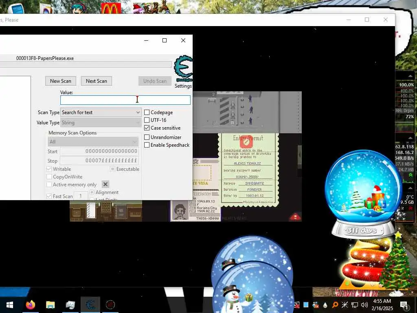Image resolution: width=417 pixels, height=313 pixels.
Task: Enable the Codepage checkbox
Action: (147, 112)
